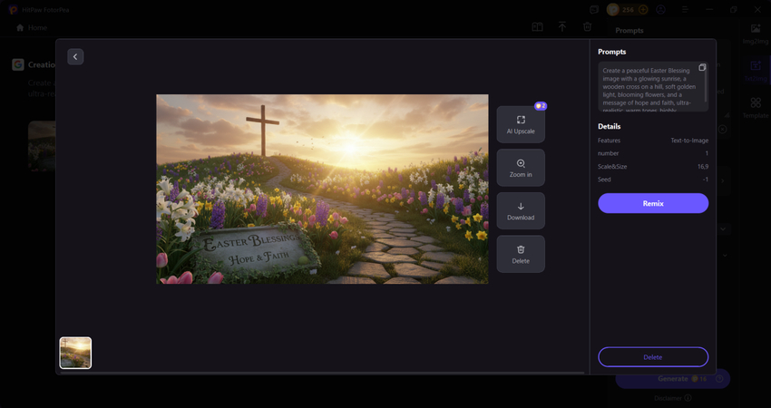Click the background creation thumbnail on the left
Viewport: 771px width, 408px height.
pyautogui.click(x=42, y=146)
